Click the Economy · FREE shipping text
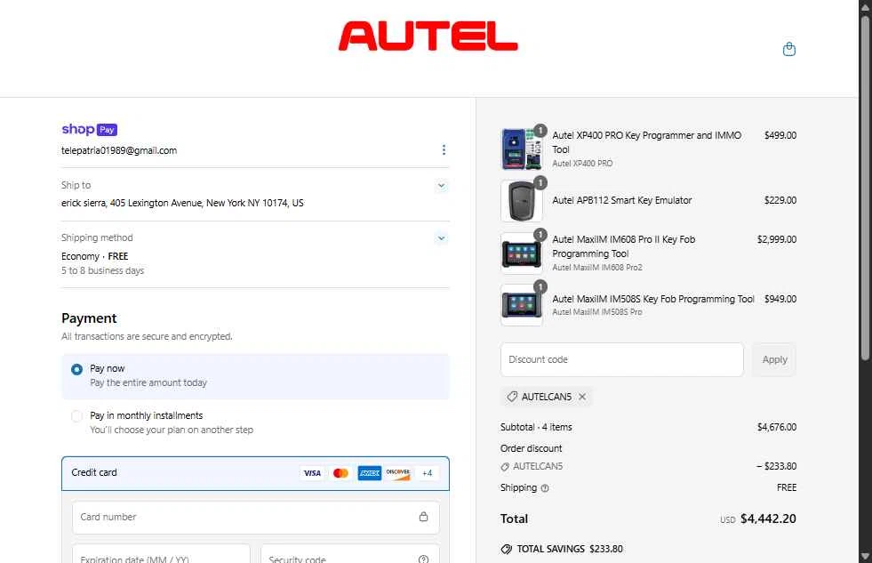This screenshot has width=872, height=563. click(x=94, y=256)
